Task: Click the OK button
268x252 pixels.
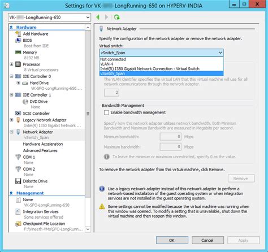Action: coord(172,240)
